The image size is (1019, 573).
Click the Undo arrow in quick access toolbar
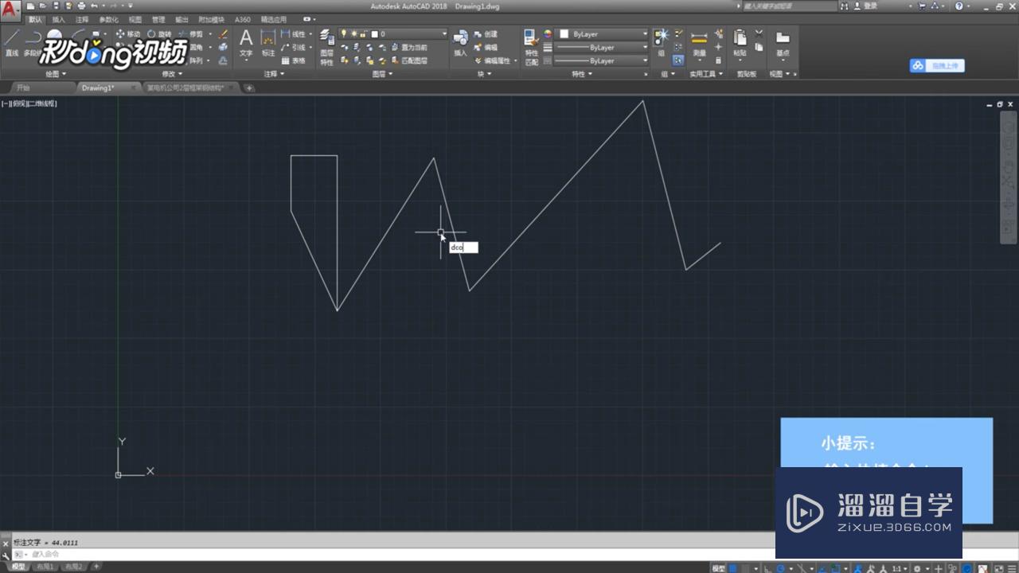(x=95, y=6)
